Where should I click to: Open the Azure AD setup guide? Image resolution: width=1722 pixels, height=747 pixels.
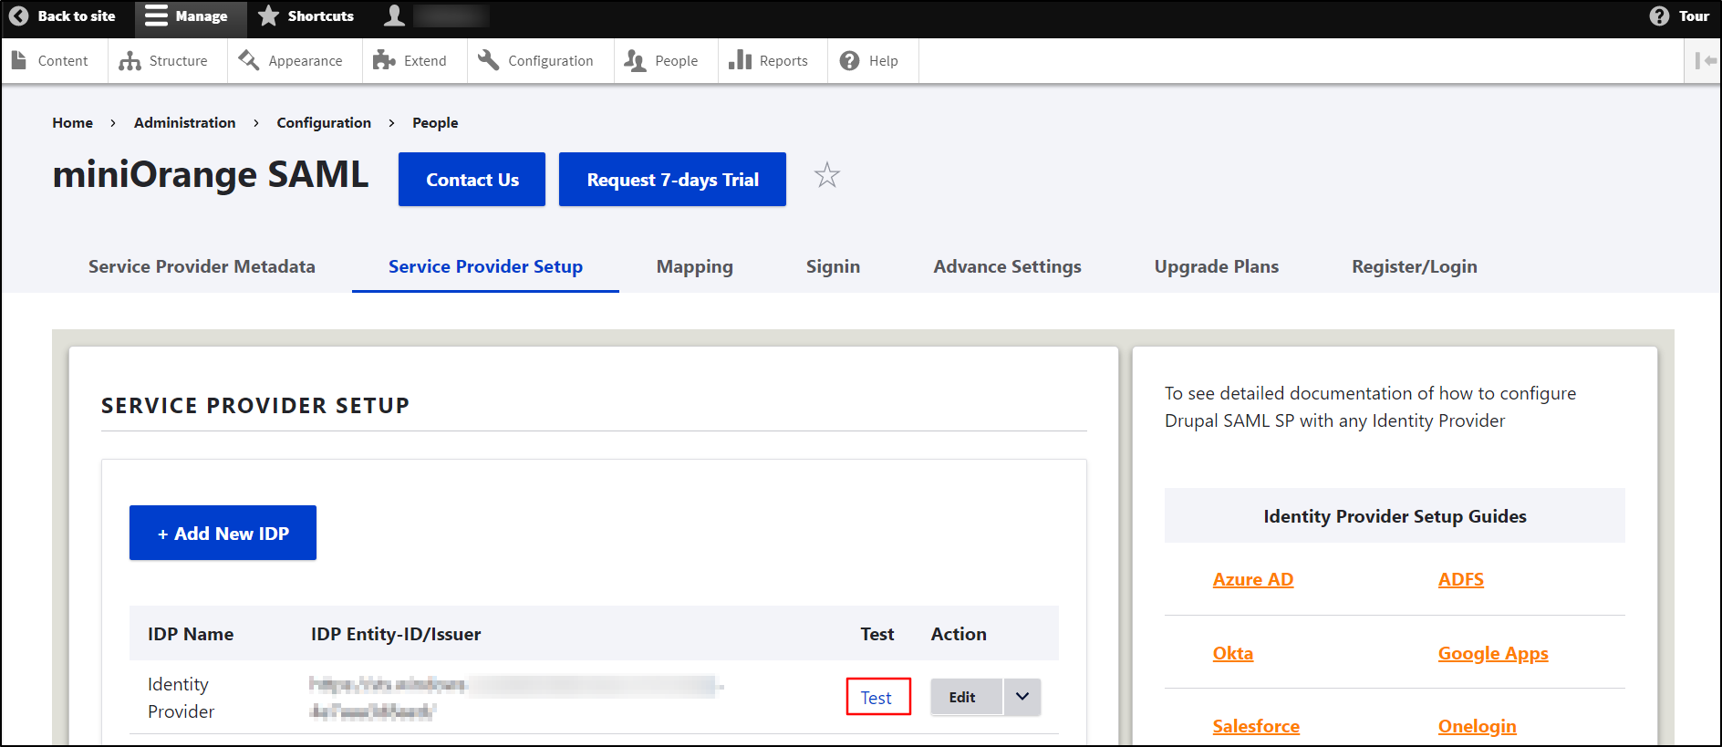pos(1252,579)
